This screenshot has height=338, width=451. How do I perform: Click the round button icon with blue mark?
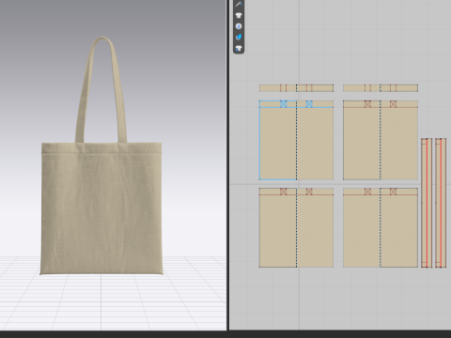(239, 26)
